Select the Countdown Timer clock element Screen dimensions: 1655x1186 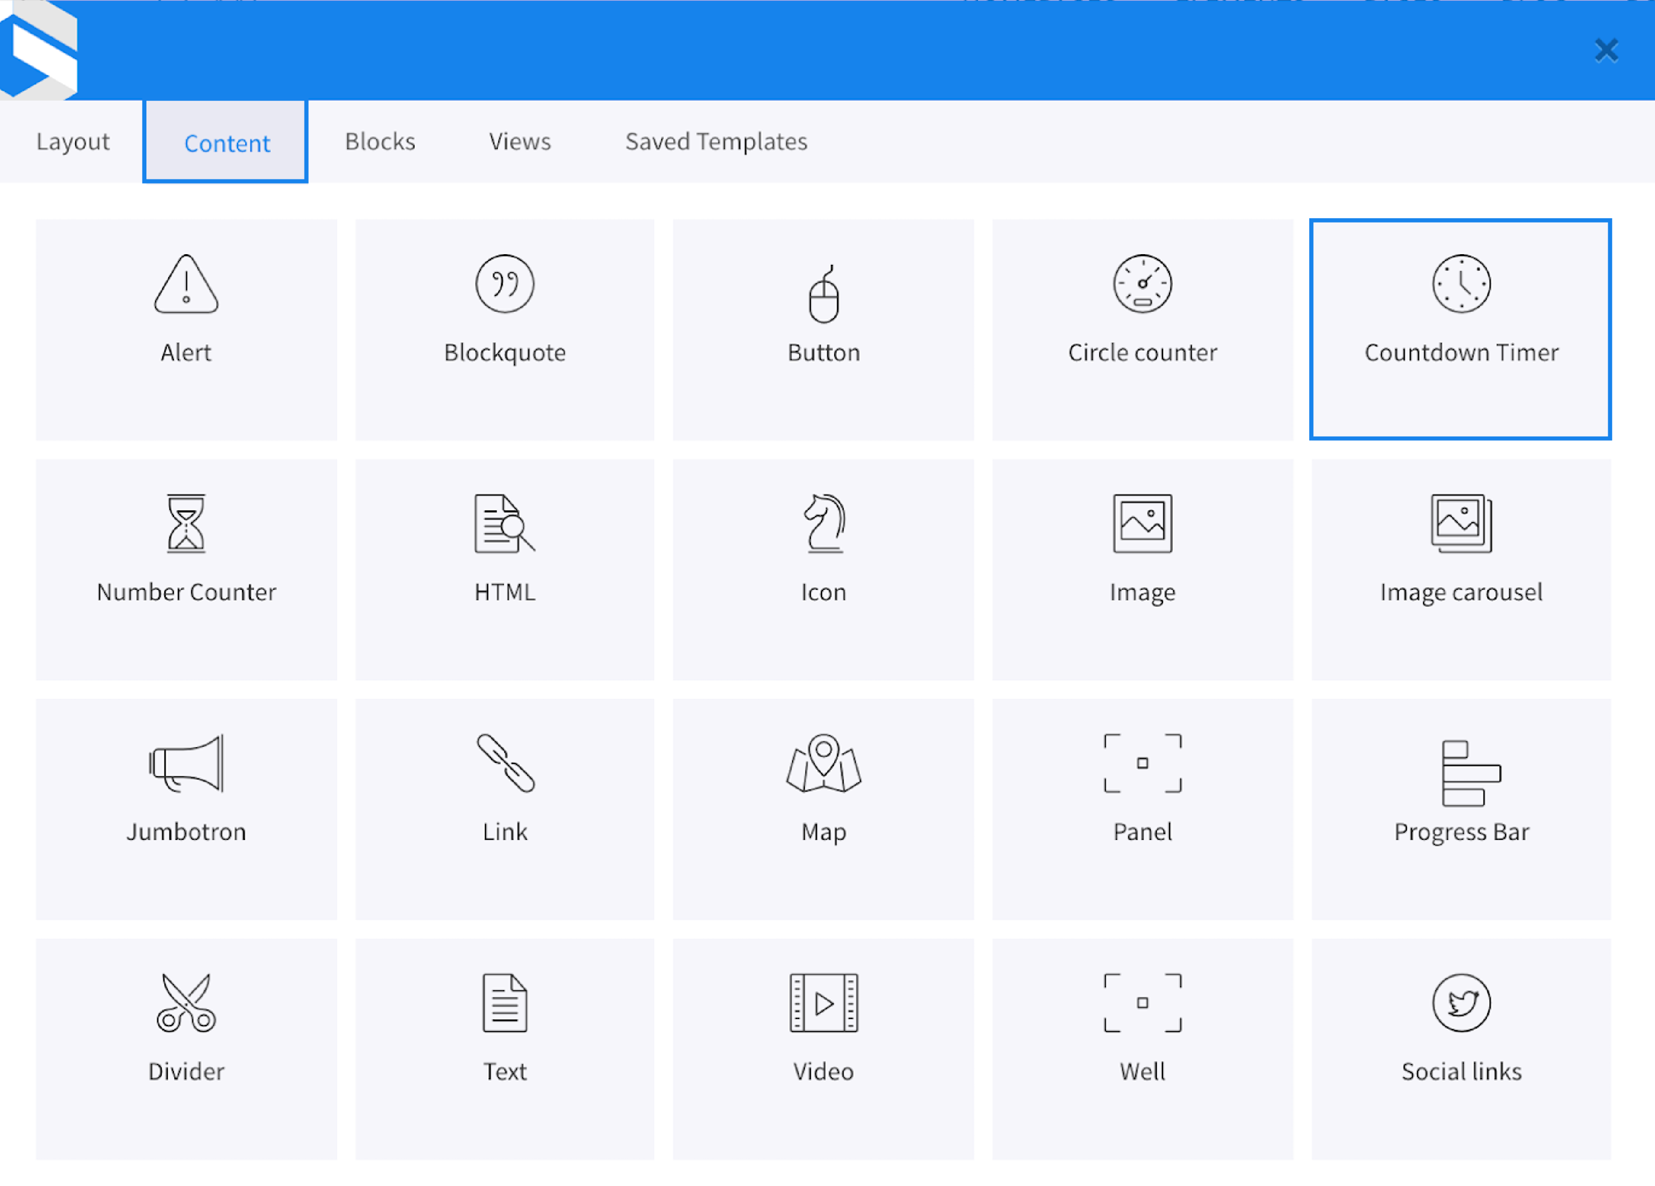pos(1461,330)
